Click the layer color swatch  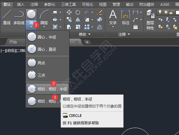click(177, 12)
